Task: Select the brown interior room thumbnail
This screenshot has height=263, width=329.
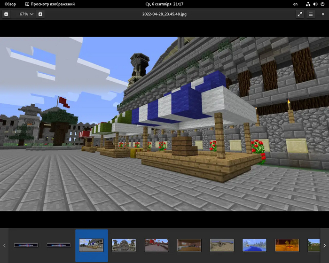Action: pos(189,245)
